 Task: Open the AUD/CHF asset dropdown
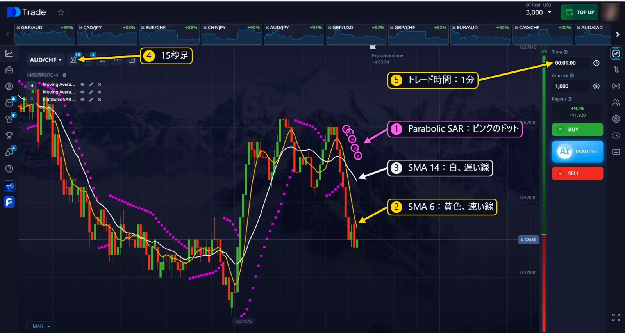tap(46, 60)
